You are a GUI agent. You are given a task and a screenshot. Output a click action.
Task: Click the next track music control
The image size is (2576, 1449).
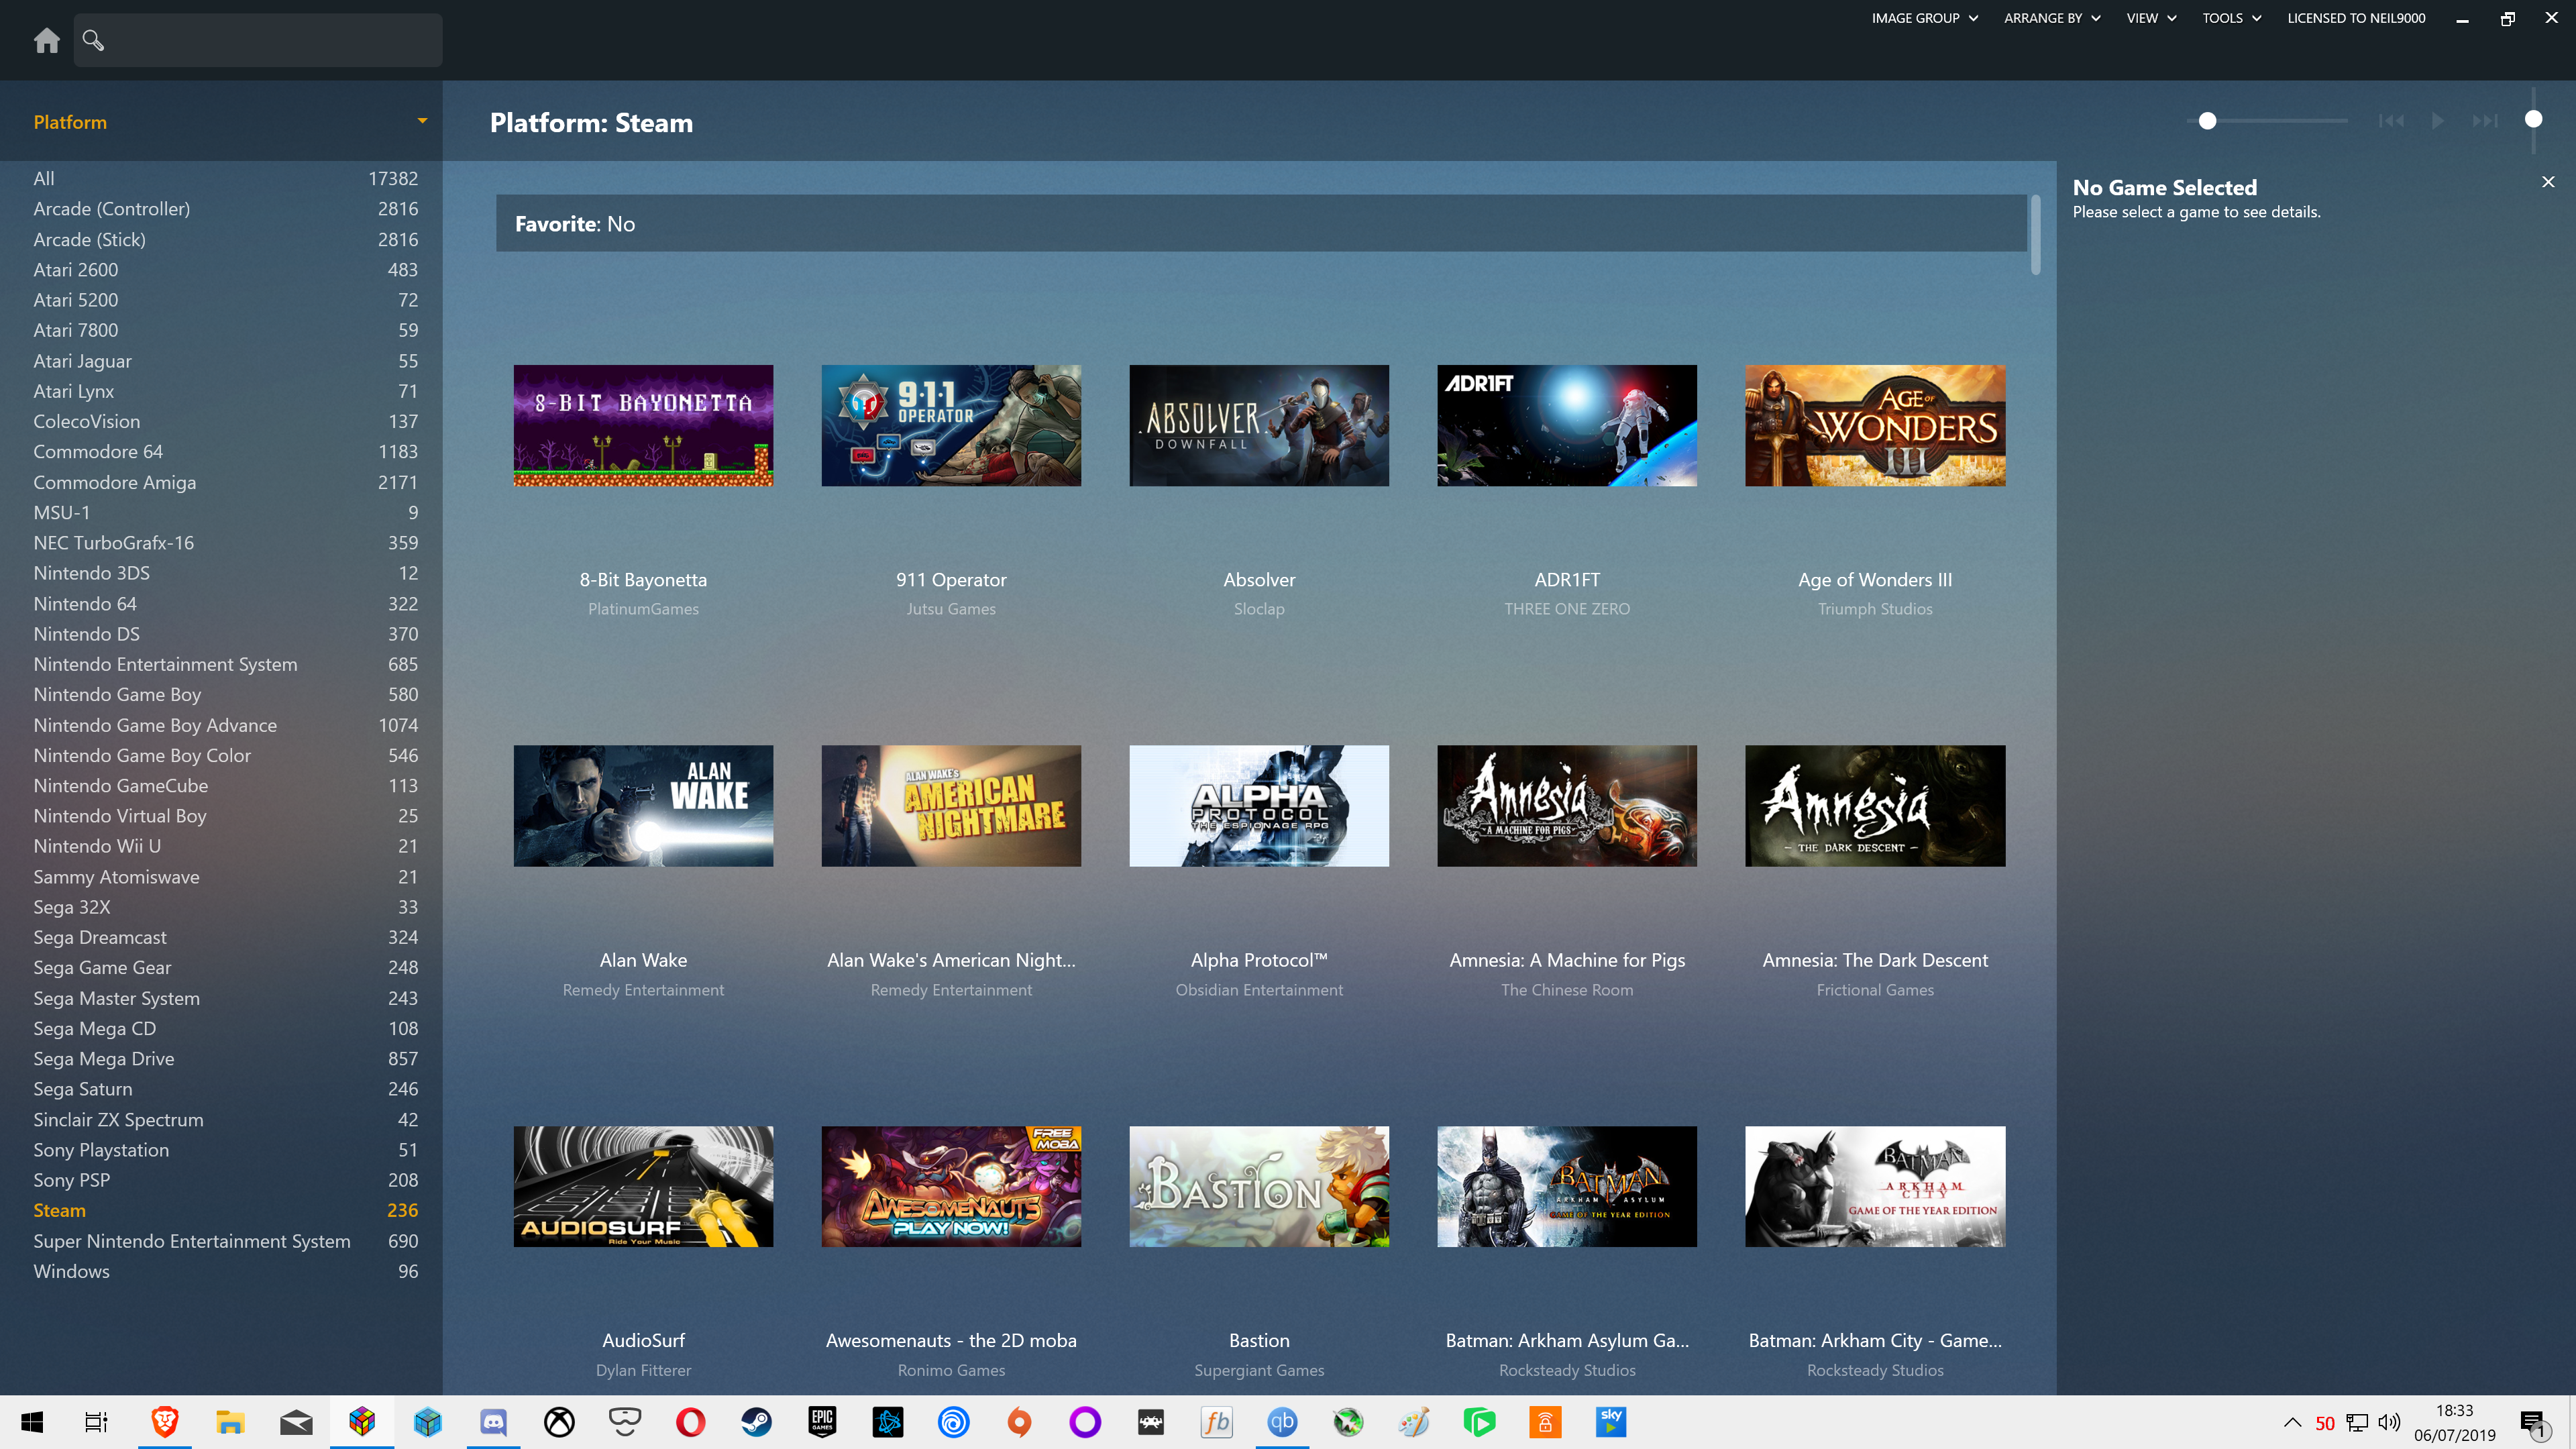2485,121
